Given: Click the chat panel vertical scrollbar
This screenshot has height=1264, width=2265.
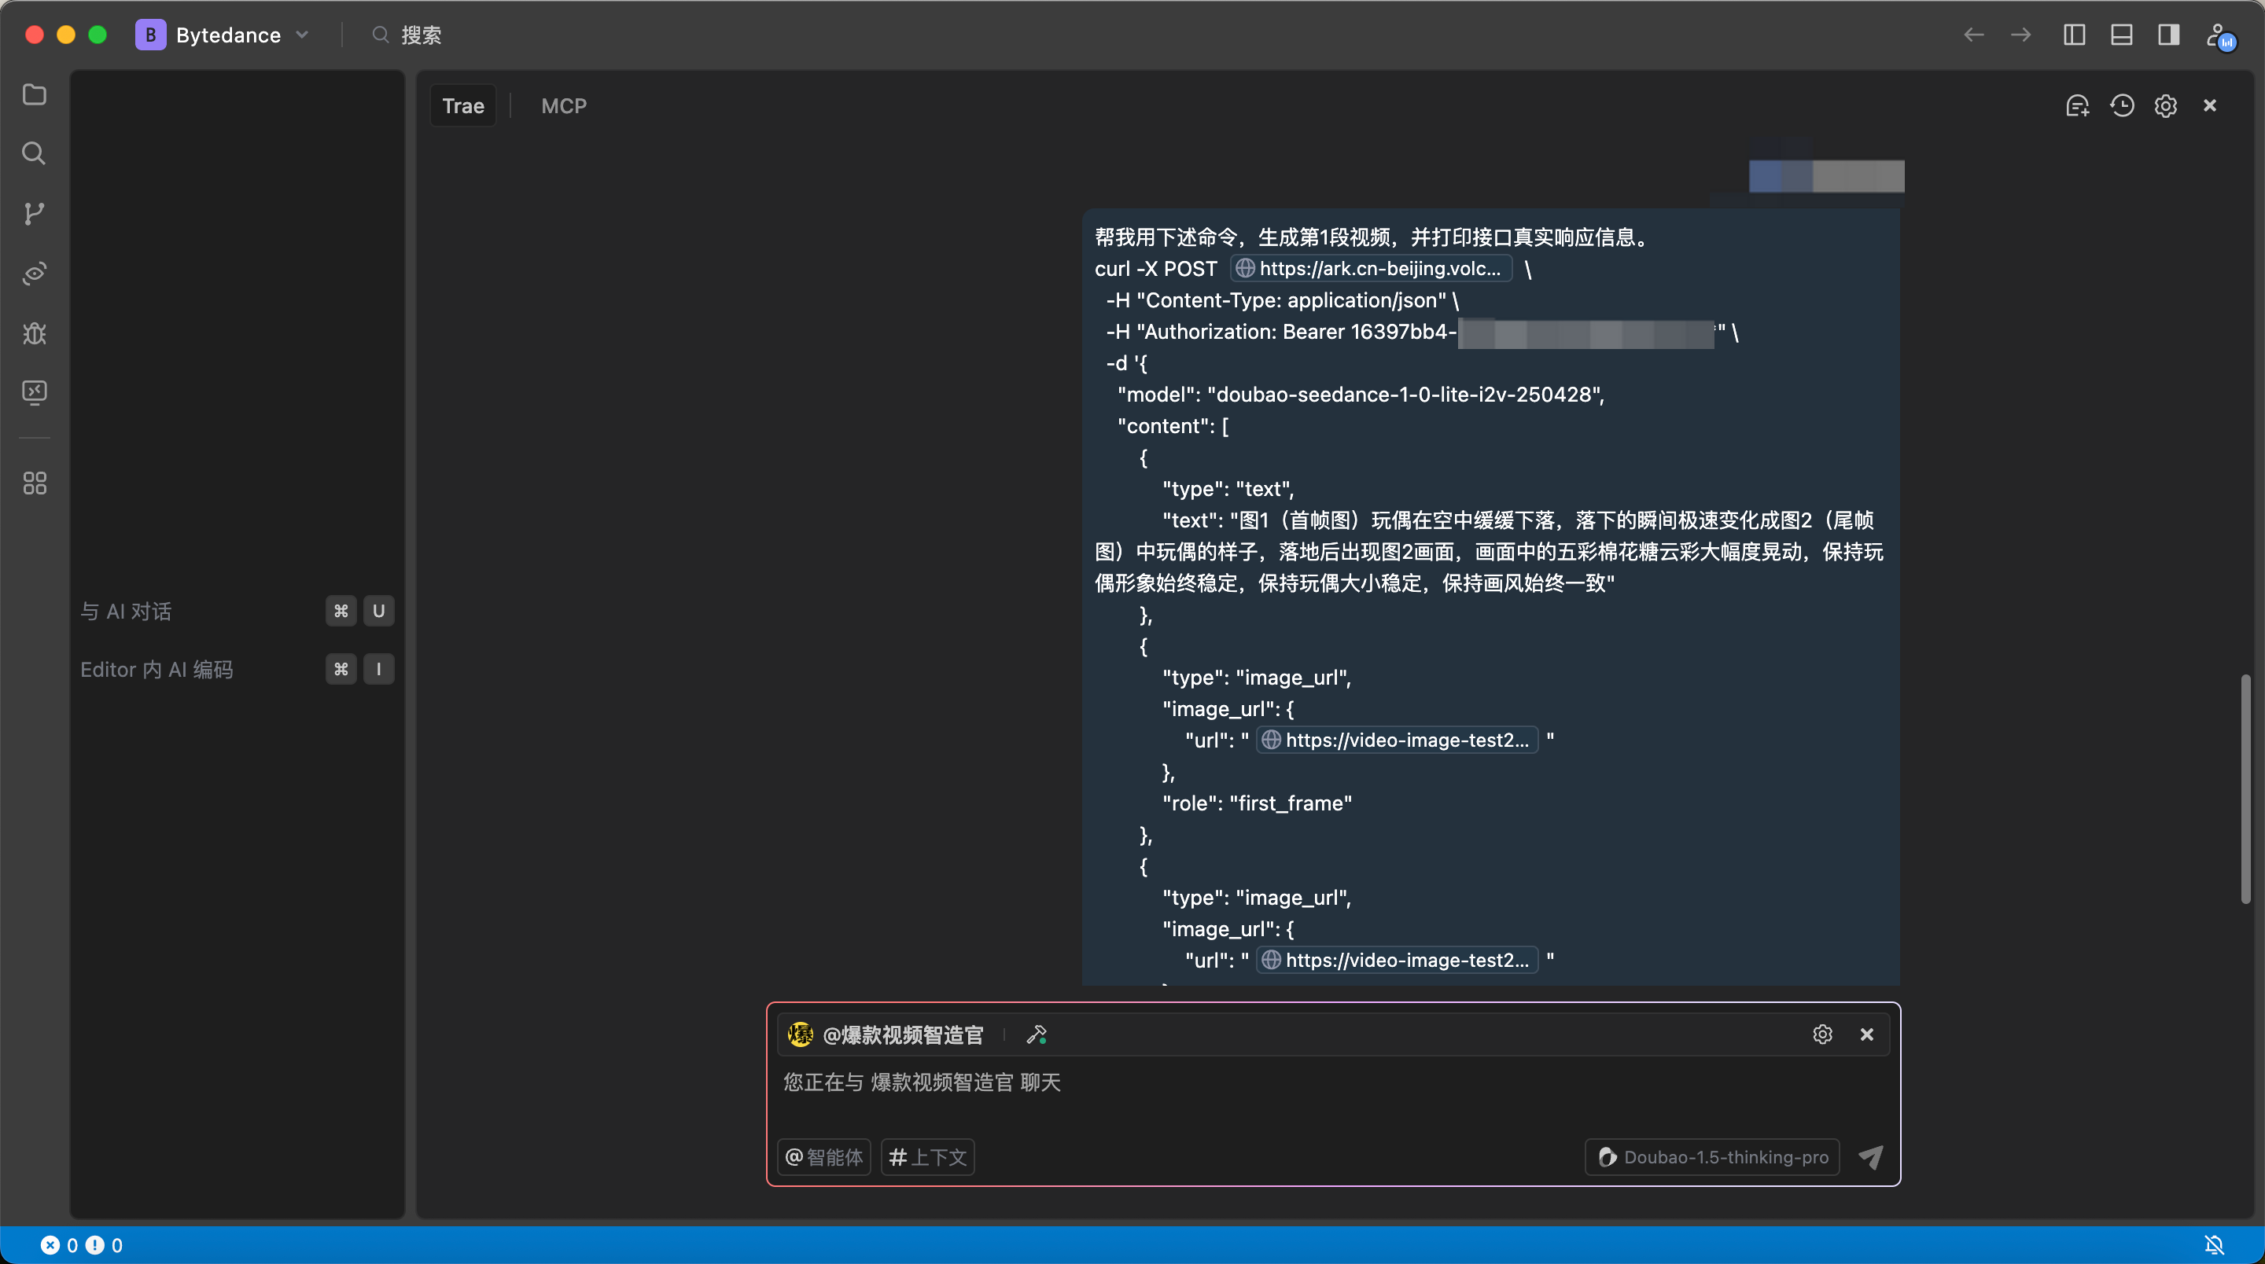Looking at the screenshot, I should 2245,788.
